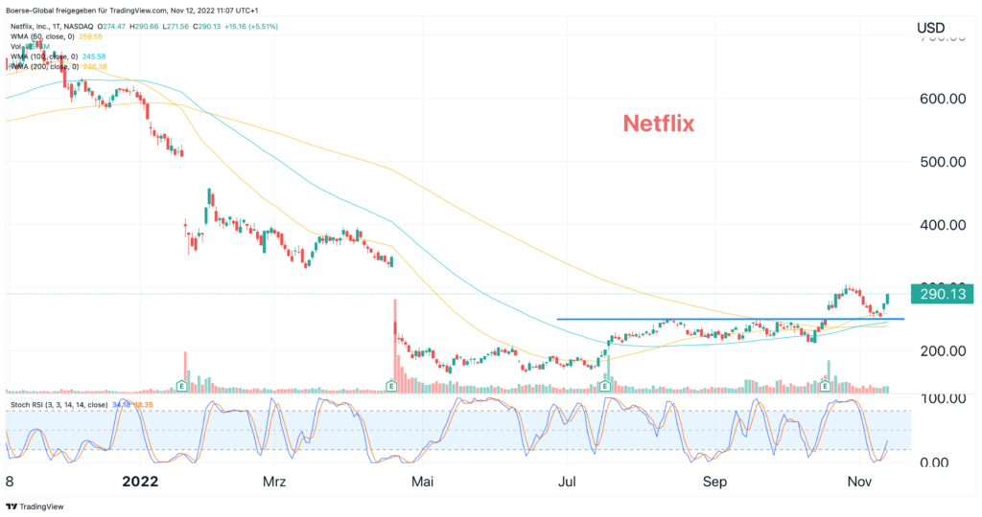The width and height of the screenshot is (982, 517).
Task: Click the WMA 50 value 259.55
Action: (x=90, y=36)
